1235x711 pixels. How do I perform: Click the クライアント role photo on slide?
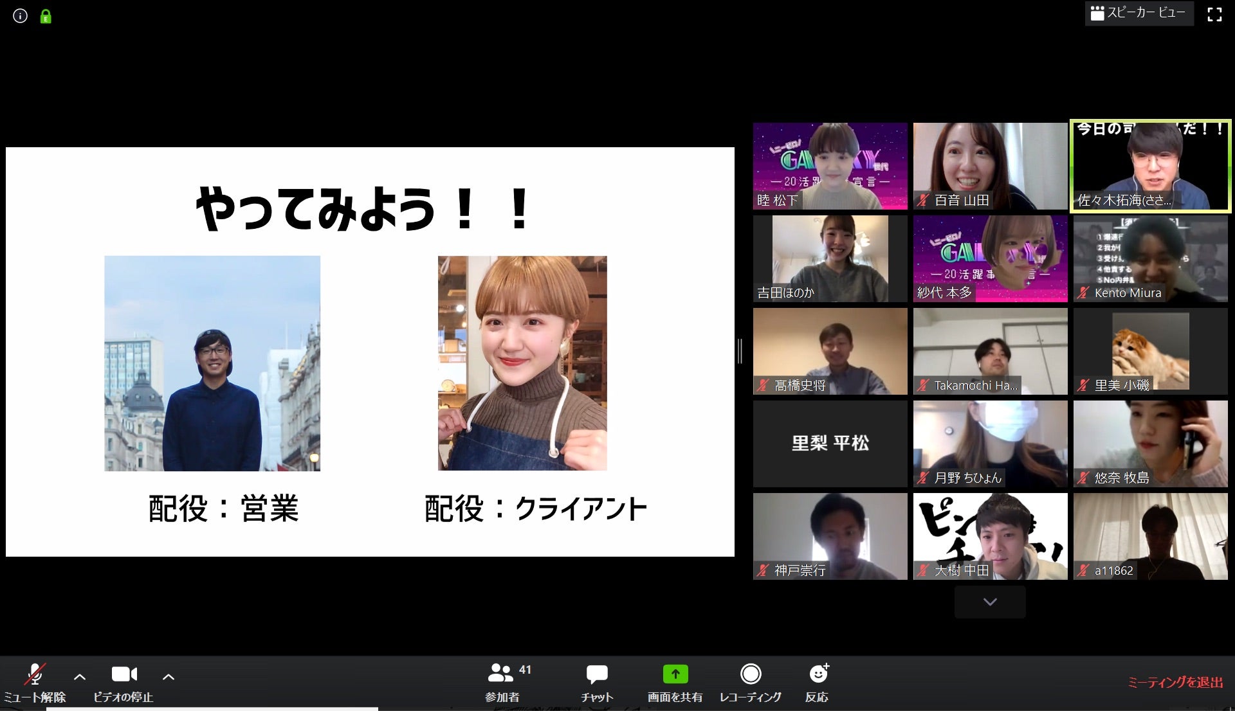[x=522, y=363]
